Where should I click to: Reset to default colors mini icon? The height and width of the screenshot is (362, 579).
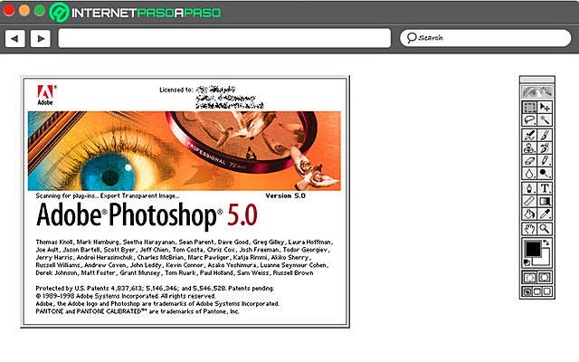point(527,262)
